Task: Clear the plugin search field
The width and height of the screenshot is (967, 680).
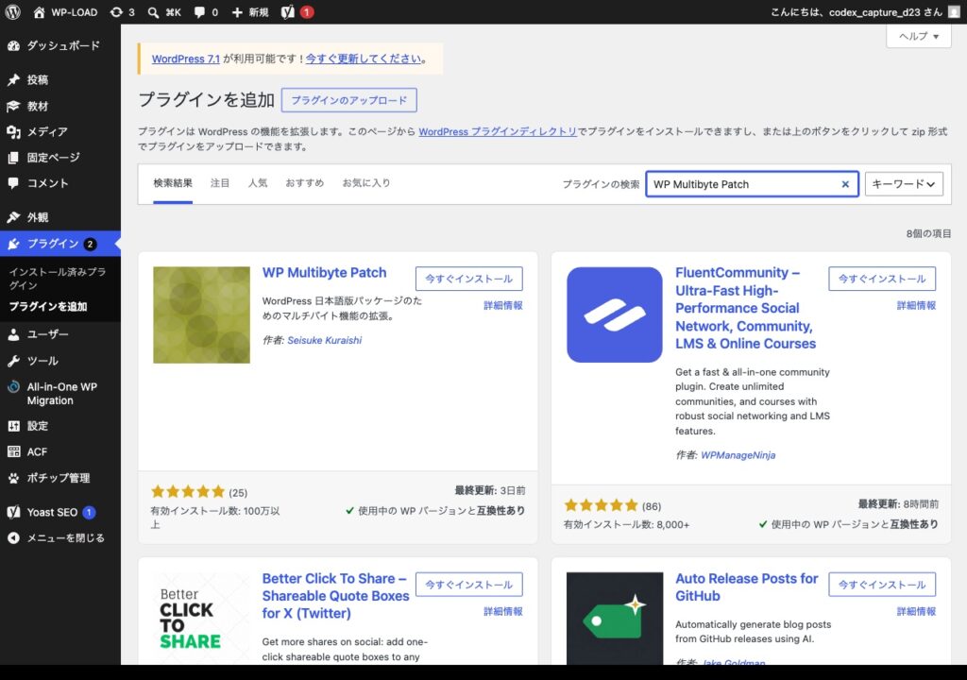Action: coord(845,184)
